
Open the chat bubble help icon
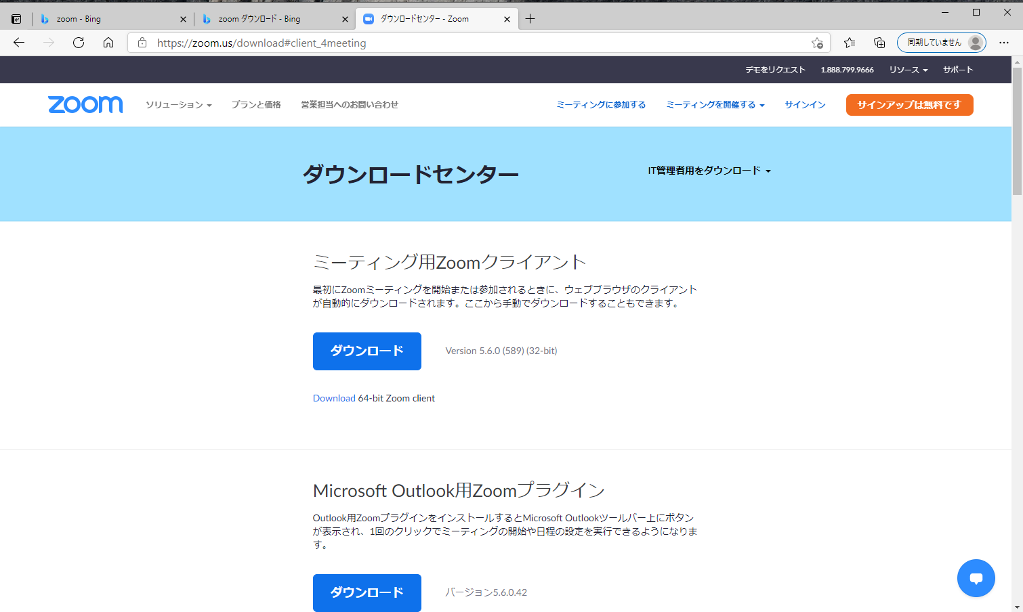tap(976, 578)
